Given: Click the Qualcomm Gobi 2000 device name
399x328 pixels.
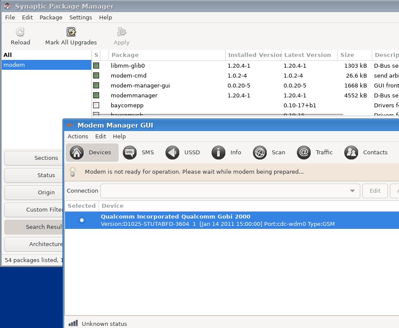Looking at the screenshot, I should click(x=175, y=216).
